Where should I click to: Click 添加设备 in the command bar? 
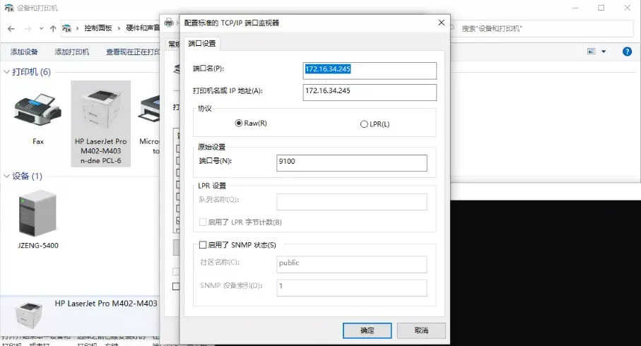point(24,52)
